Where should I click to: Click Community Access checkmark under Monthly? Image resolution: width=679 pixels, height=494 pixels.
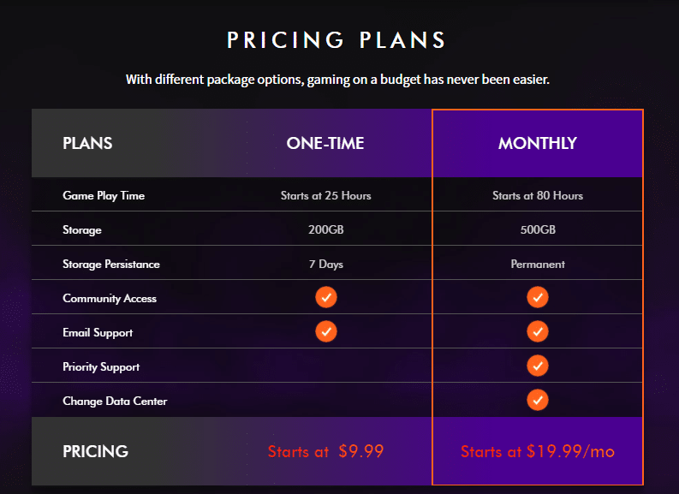538,297
